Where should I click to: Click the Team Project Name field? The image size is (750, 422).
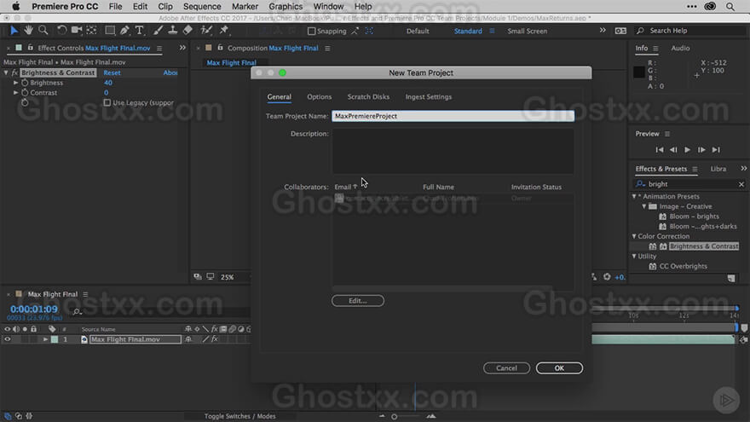point(453,116)
